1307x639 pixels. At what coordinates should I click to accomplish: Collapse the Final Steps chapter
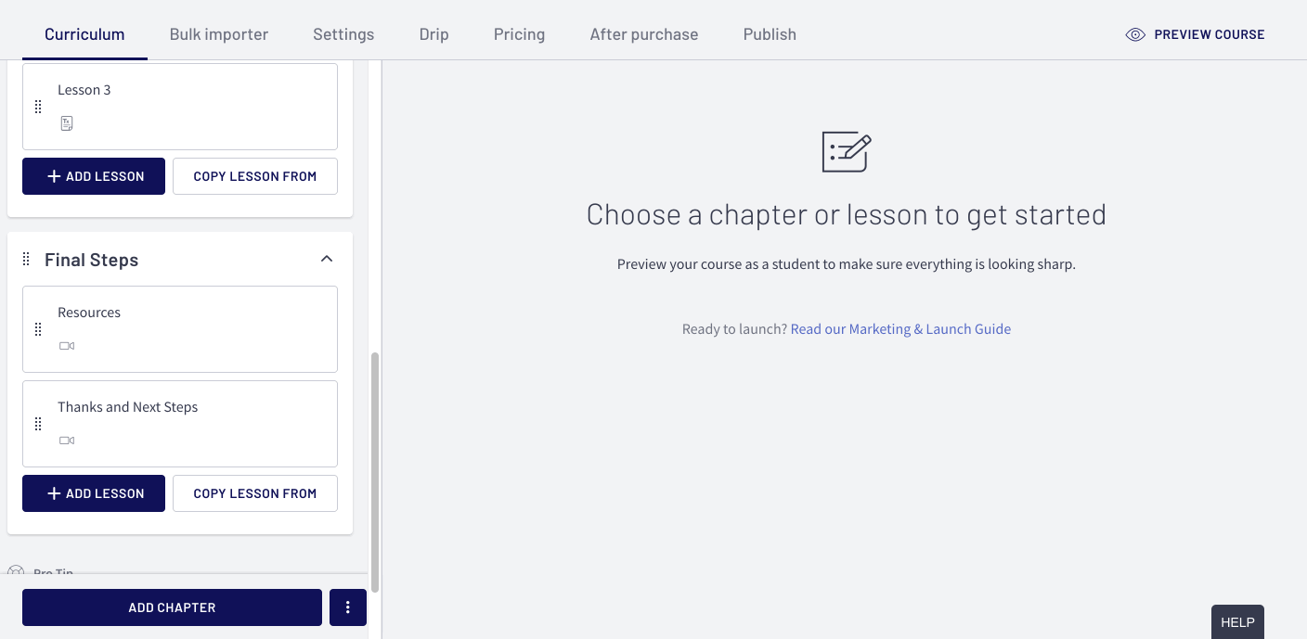tap(327, 259)
